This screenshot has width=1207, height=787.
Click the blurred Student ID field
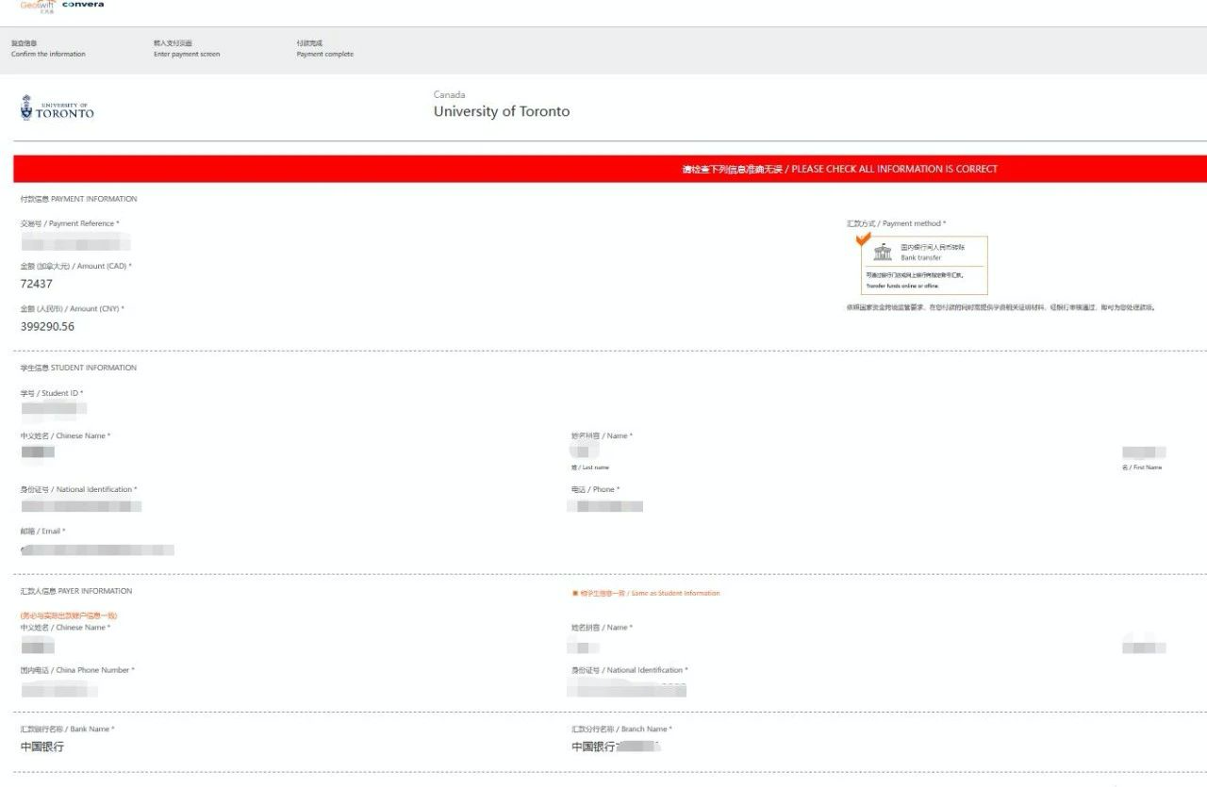(54, 409)
